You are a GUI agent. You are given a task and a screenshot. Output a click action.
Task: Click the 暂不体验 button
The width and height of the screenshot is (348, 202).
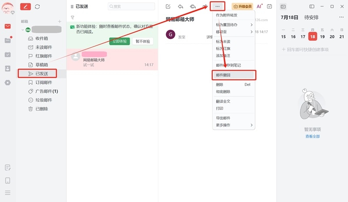[143, 41]
